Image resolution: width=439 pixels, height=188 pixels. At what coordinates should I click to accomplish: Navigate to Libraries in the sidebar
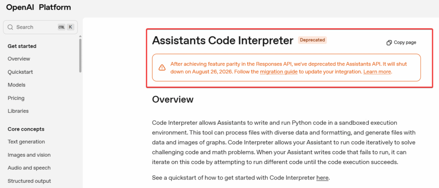click(x=18, y=111)
